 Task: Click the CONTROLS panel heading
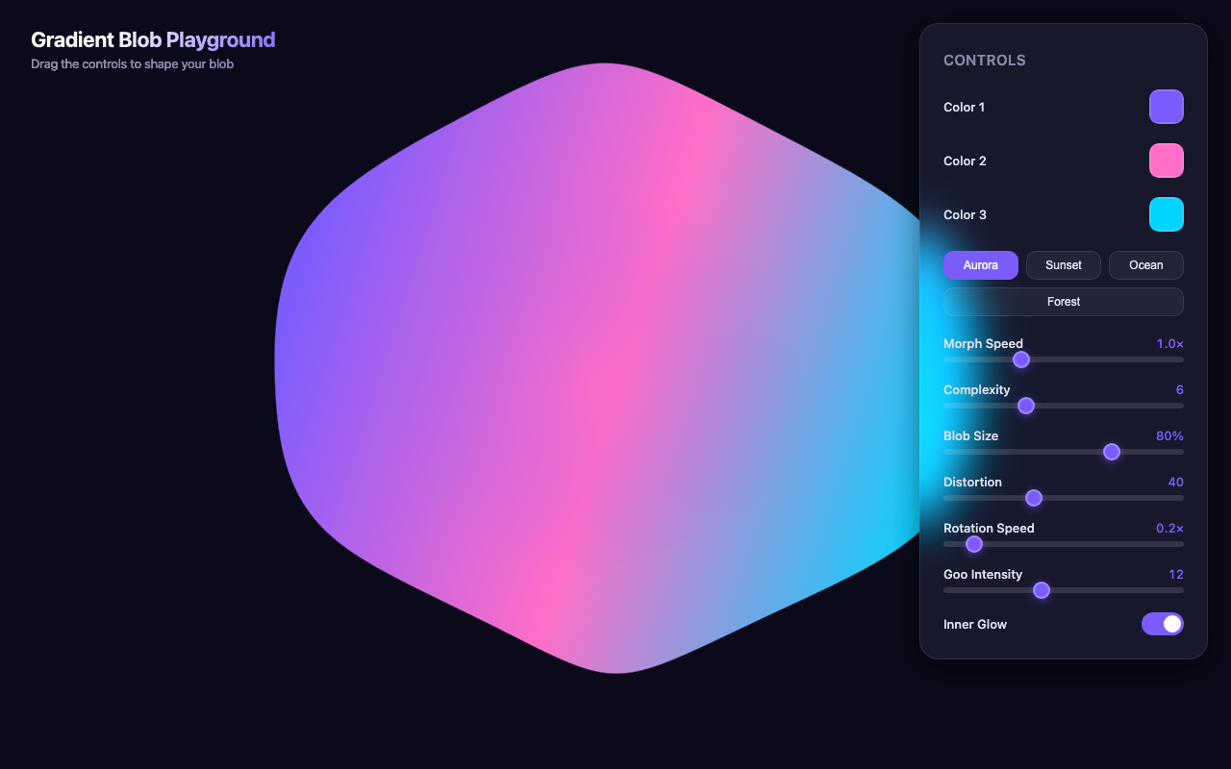click(x=985, y=61)
